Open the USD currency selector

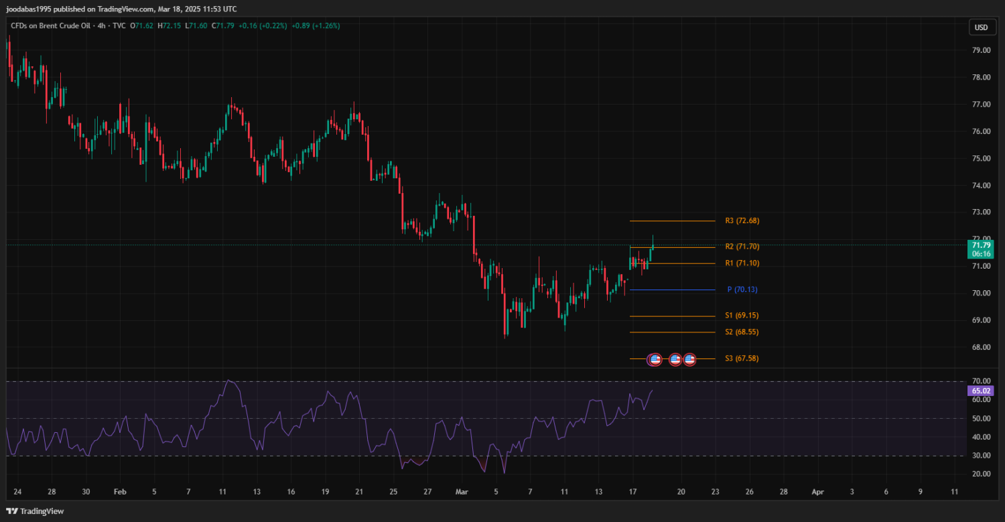pyautogui.click(x=981, y=27)
